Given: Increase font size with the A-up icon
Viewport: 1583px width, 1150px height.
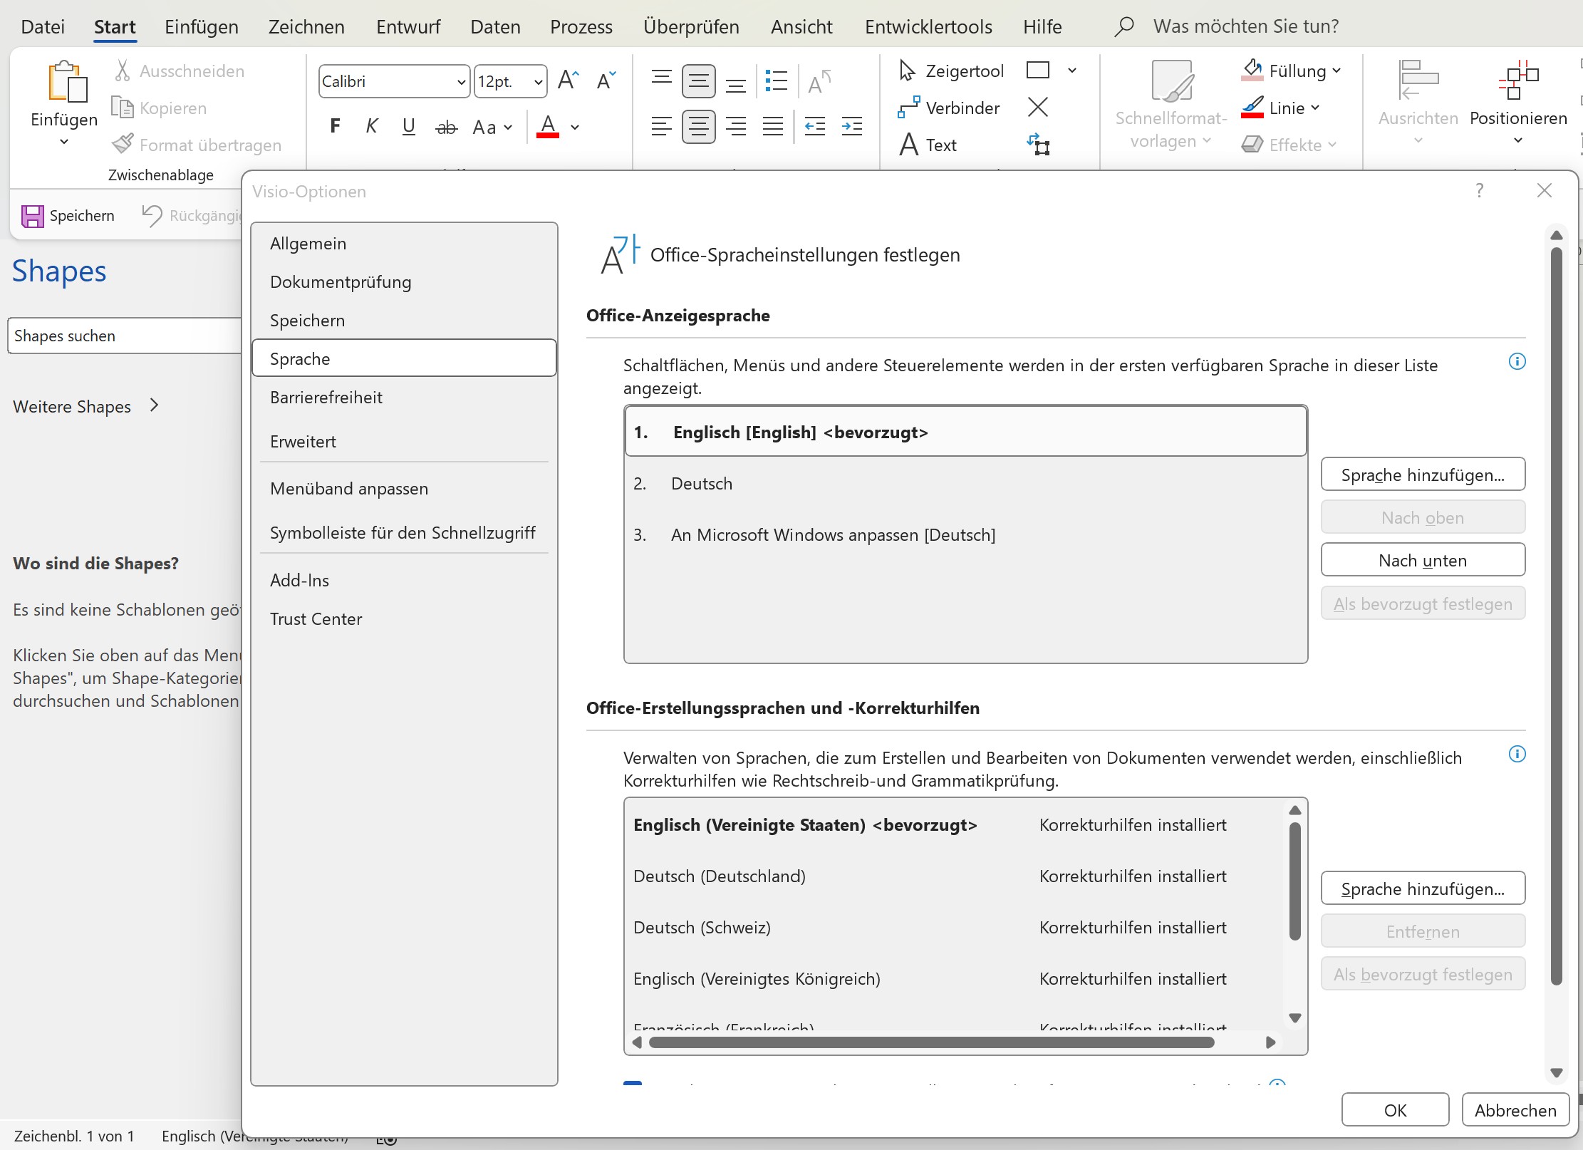Looking at the screenshot, I should point(568,80).
